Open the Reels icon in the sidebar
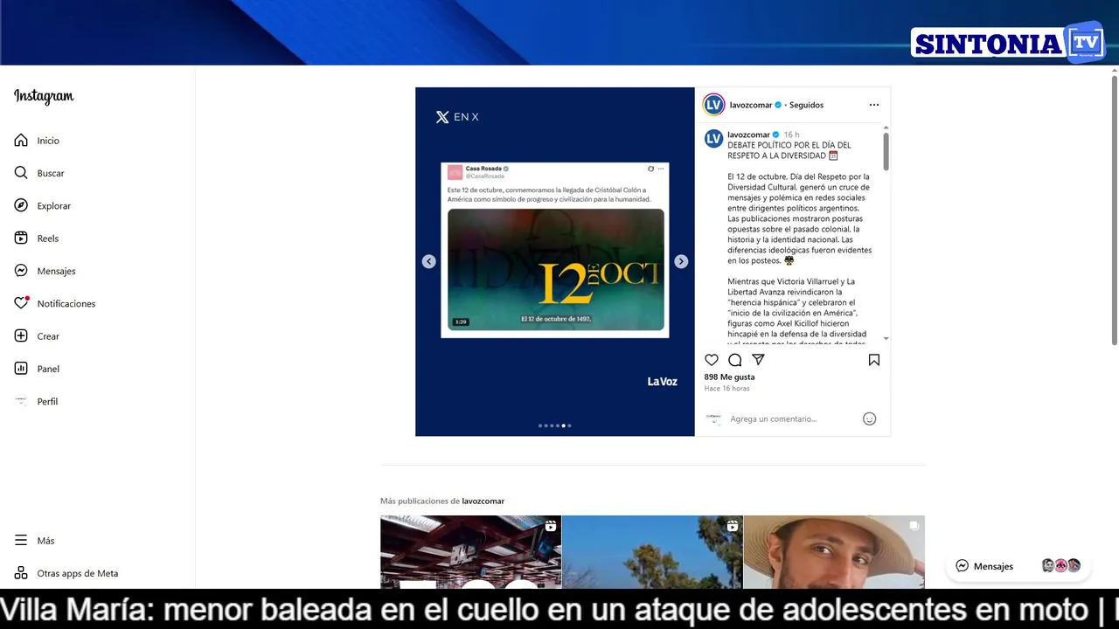 (x=21, y=238)
